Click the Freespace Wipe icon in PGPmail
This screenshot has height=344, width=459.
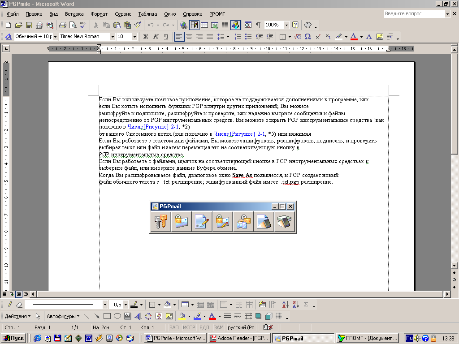[284, 222]
